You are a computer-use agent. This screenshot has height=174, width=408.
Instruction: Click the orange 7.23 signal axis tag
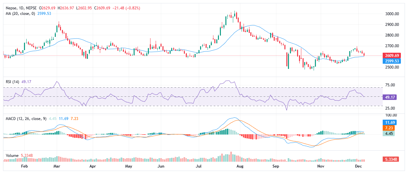[x=389, y=128]
